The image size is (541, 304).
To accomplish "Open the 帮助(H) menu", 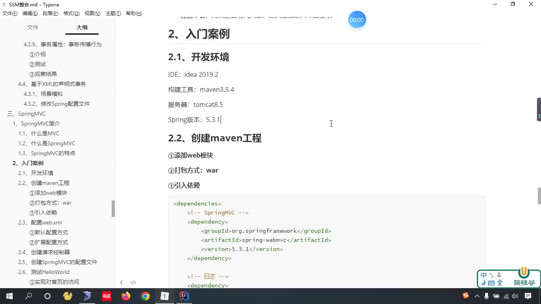I will pos(134,13).
